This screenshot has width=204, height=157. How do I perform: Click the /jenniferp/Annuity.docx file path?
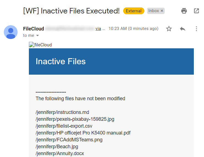pos(60,153)
